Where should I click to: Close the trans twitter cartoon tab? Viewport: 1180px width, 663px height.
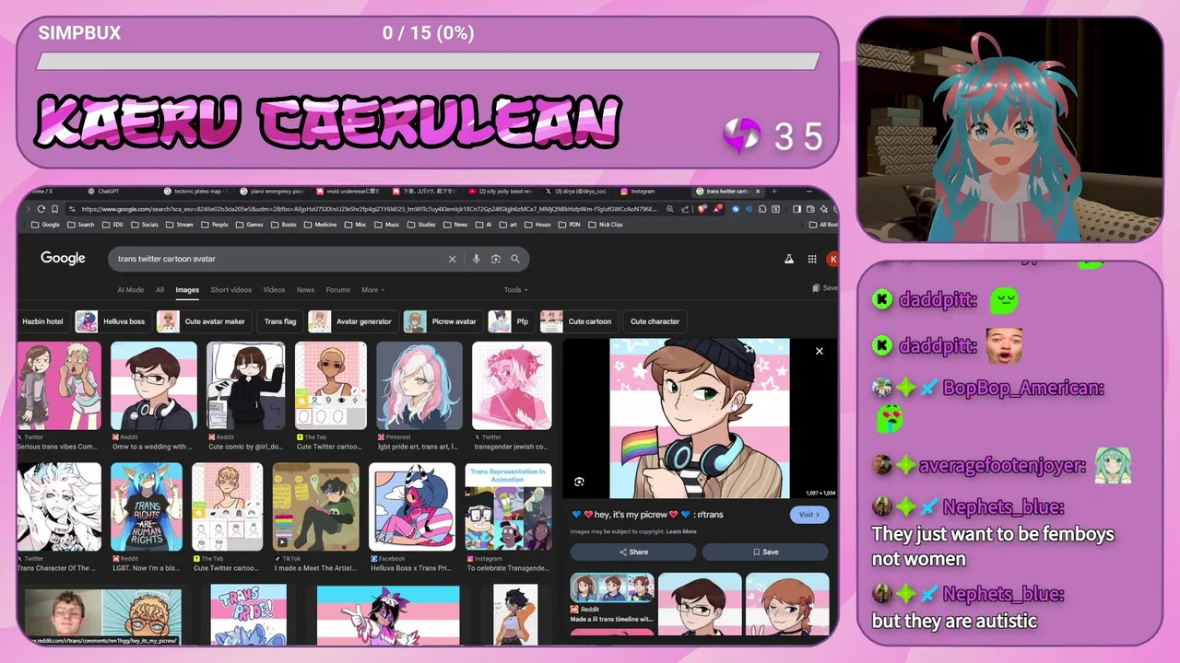pyautogui.click(x=758, y=192)
